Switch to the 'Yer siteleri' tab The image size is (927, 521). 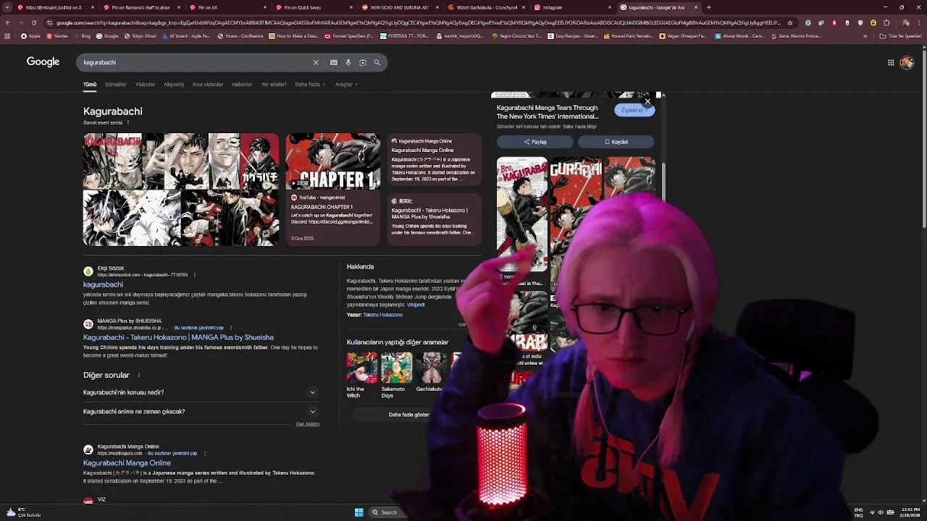click(274, 85)
